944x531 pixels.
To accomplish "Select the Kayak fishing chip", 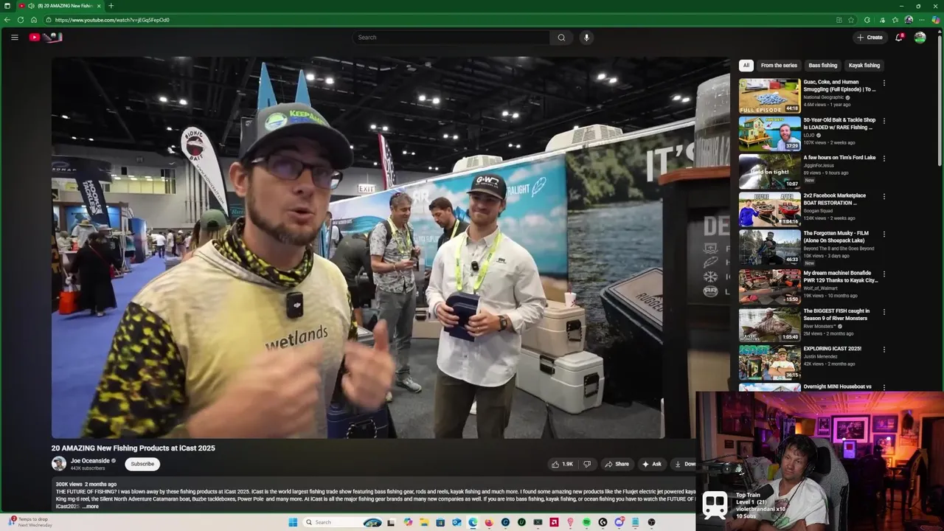I will tap(864, 65).
